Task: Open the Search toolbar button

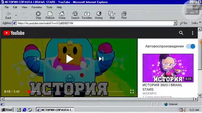Action: pos(75,15)
